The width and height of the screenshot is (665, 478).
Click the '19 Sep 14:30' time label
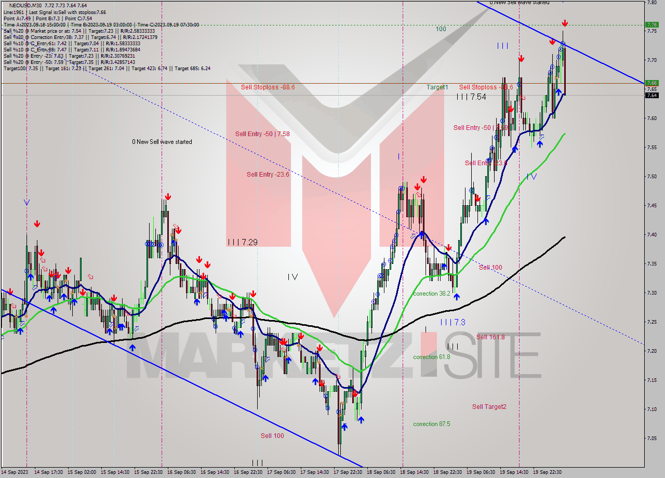tap(514, 472)
